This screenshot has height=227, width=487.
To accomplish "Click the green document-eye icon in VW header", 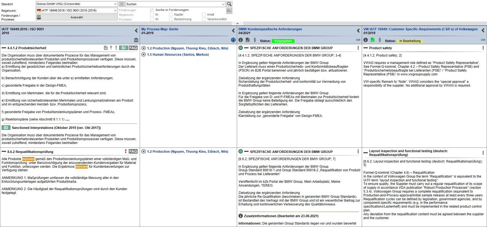I will tap(373, 40).
